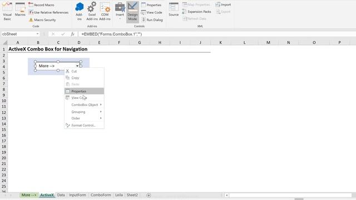Select column header K
356x200 pixels.
(220, 42)
